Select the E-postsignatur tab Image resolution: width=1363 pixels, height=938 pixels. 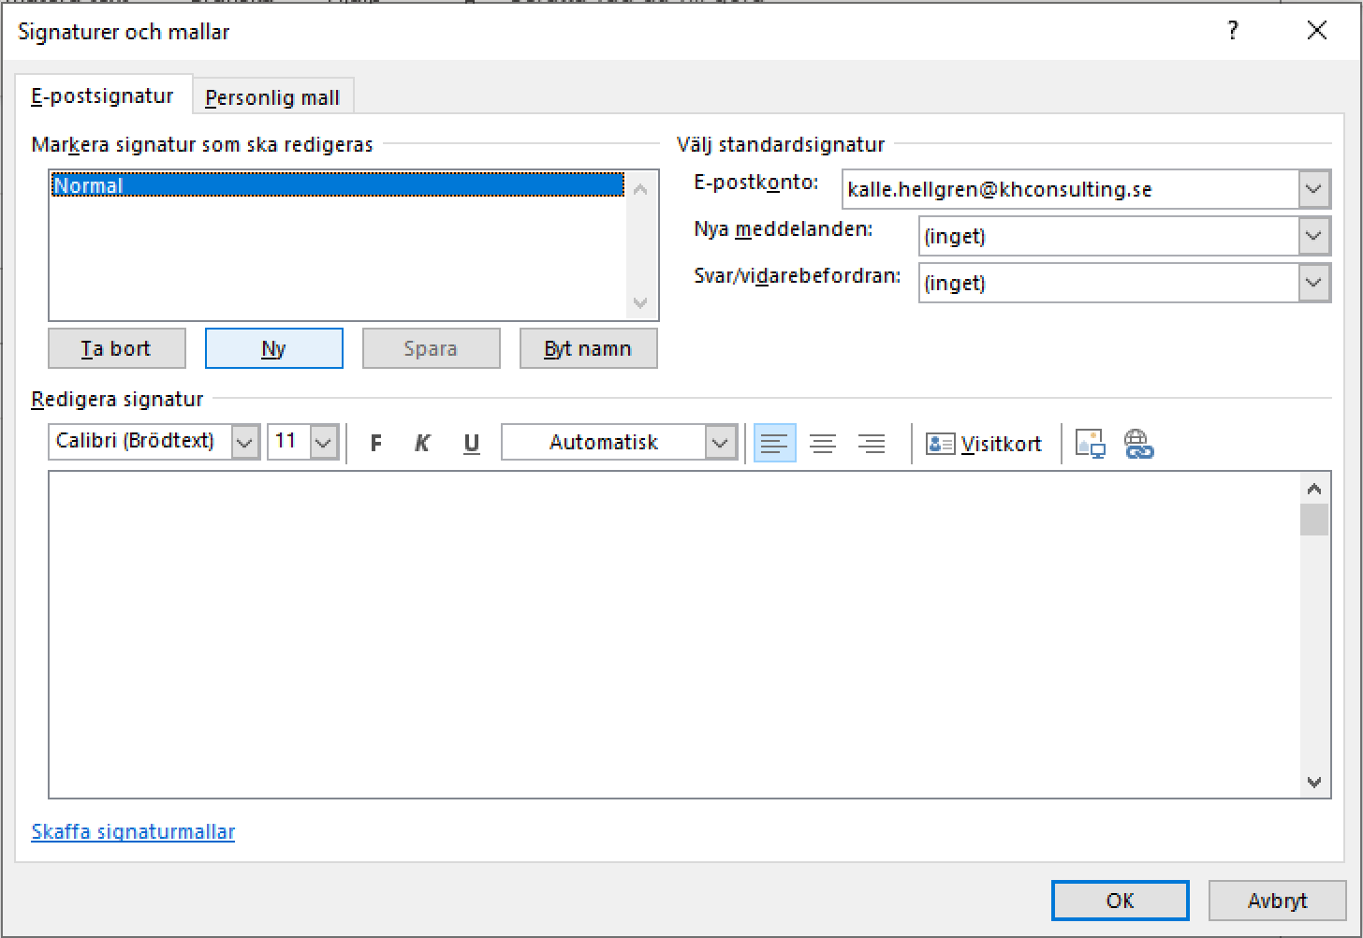tap(103, 95)
